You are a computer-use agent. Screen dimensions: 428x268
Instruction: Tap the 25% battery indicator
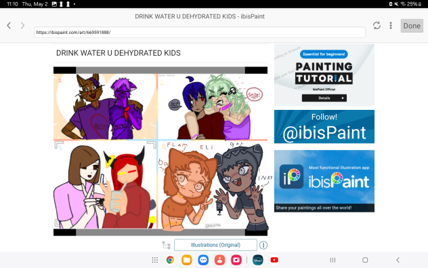click(414, 4)
